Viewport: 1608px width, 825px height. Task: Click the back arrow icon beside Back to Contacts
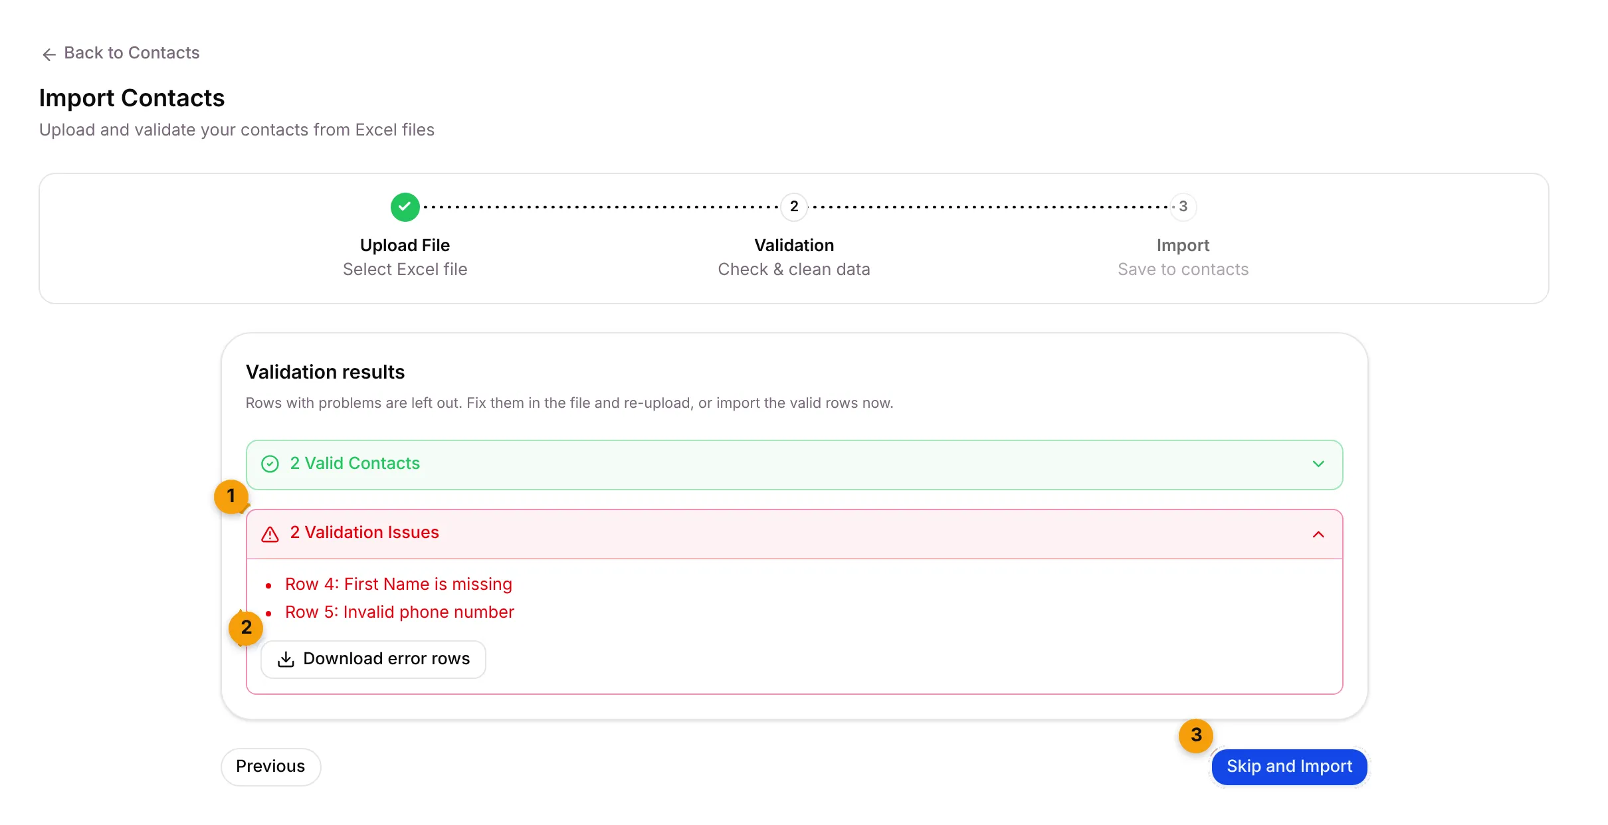click(49, 54)
